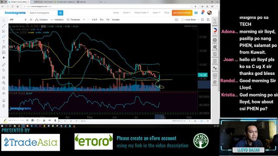The width and height of the screenshot is (278, 156).
Task: Open the PSE market flag icon
Action: pos(215,31)
